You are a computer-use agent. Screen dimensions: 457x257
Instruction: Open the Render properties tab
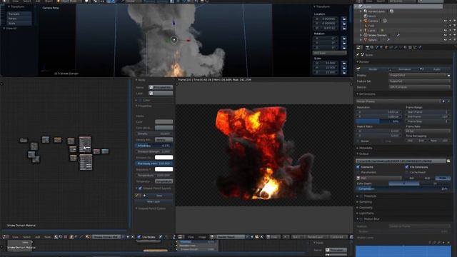click(367, 47)
